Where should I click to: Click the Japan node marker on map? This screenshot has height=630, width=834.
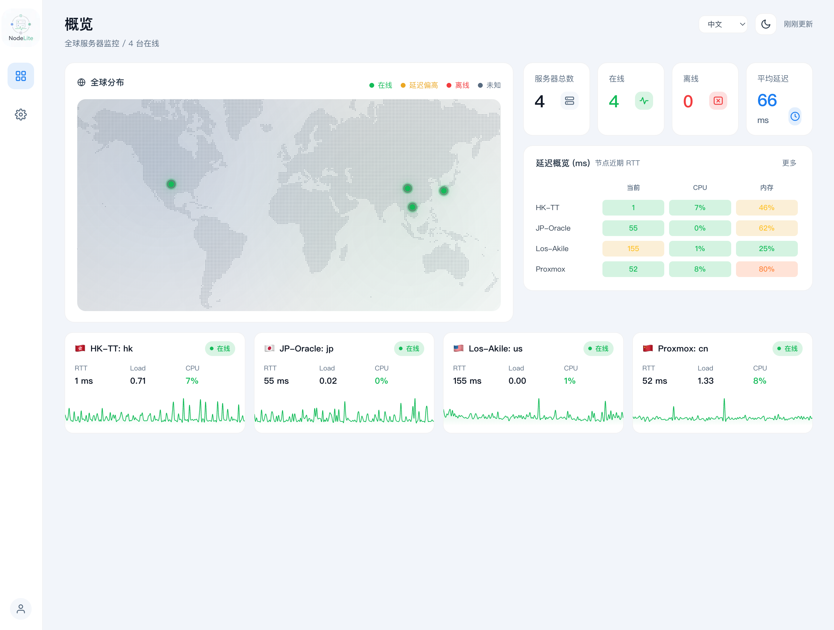(x=444, y=191)
